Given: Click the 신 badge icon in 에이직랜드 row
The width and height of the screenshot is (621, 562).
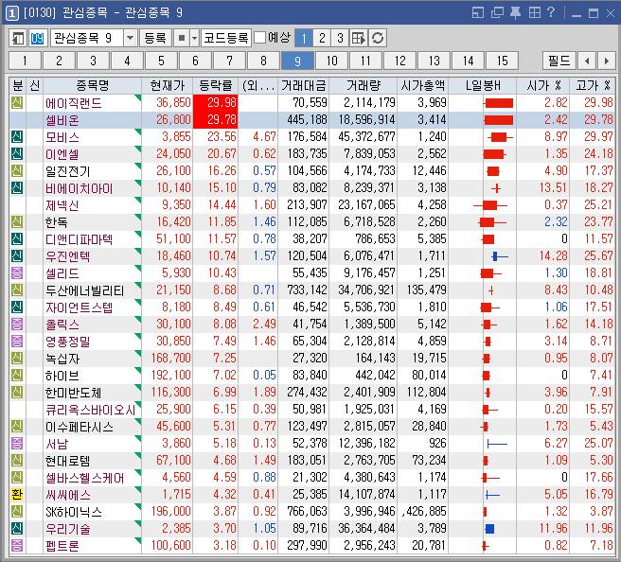Looking at the screenshot, I should 17,103.
